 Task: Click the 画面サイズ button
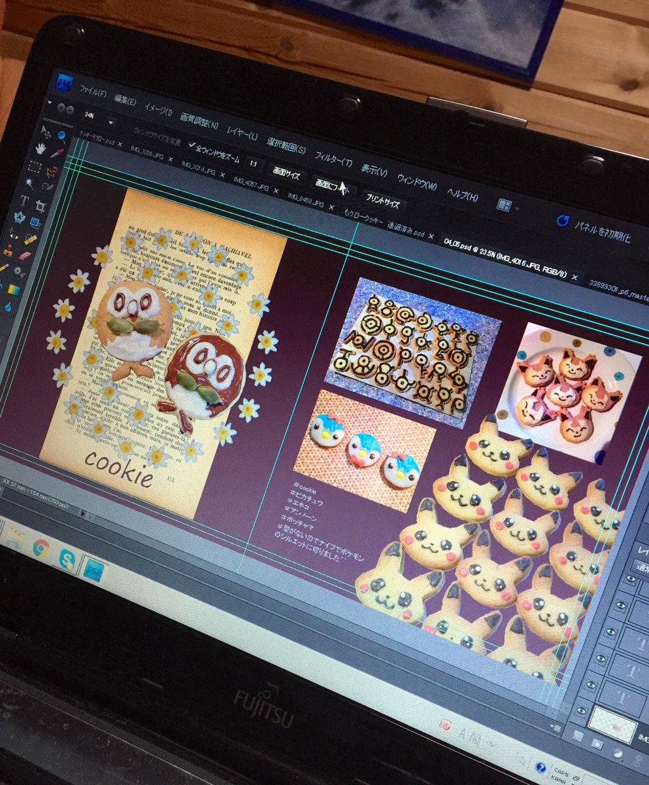pyautogui.click(x=286, y=172)
